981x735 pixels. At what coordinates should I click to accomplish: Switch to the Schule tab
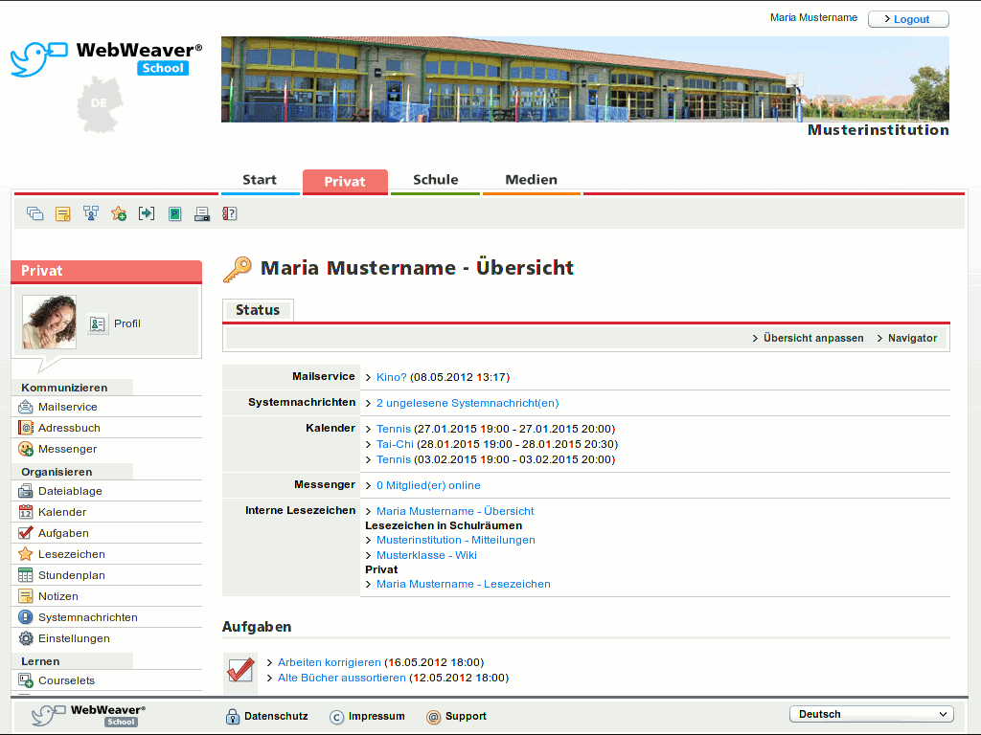point(435,180)
